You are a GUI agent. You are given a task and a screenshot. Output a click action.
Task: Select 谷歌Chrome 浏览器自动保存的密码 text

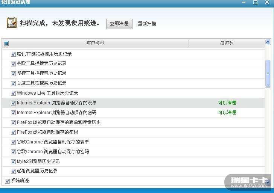(53, 152)
